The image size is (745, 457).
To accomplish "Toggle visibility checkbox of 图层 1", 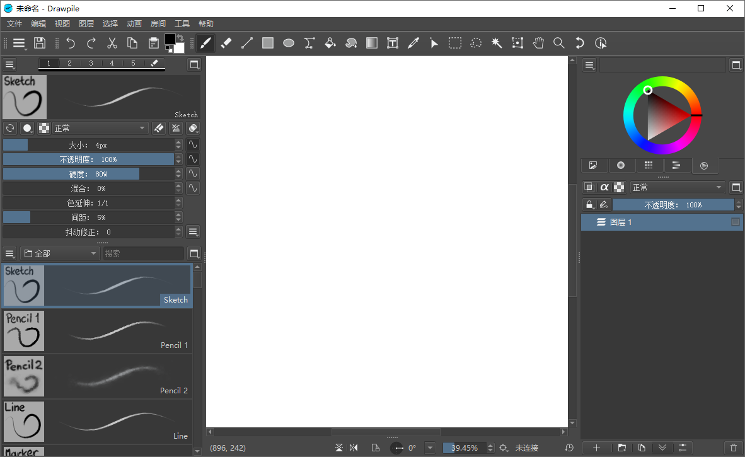I will coord(736,222).
